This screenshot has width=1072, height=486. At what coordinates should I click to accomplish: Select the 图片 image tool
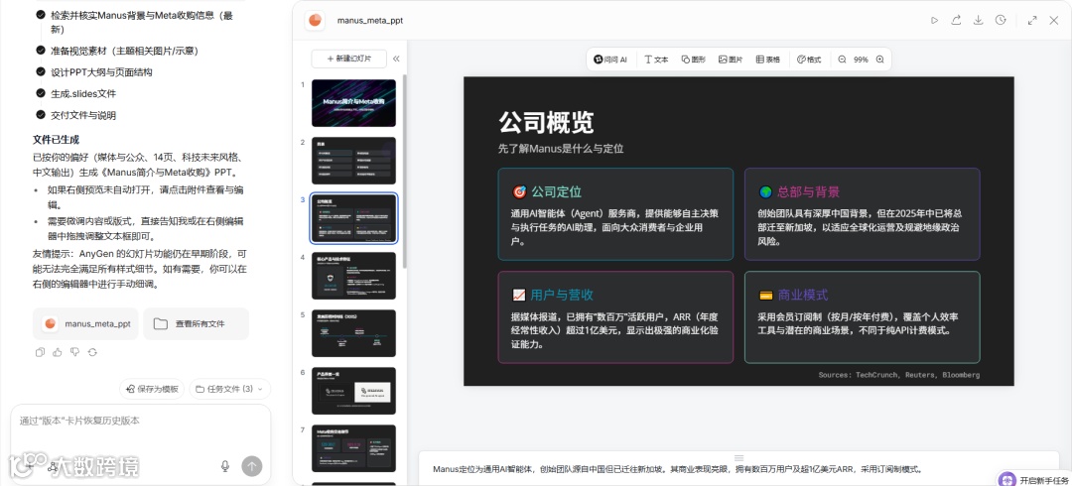[731, 60]
